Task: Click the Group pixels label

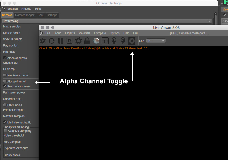Action: coord(12,155)
